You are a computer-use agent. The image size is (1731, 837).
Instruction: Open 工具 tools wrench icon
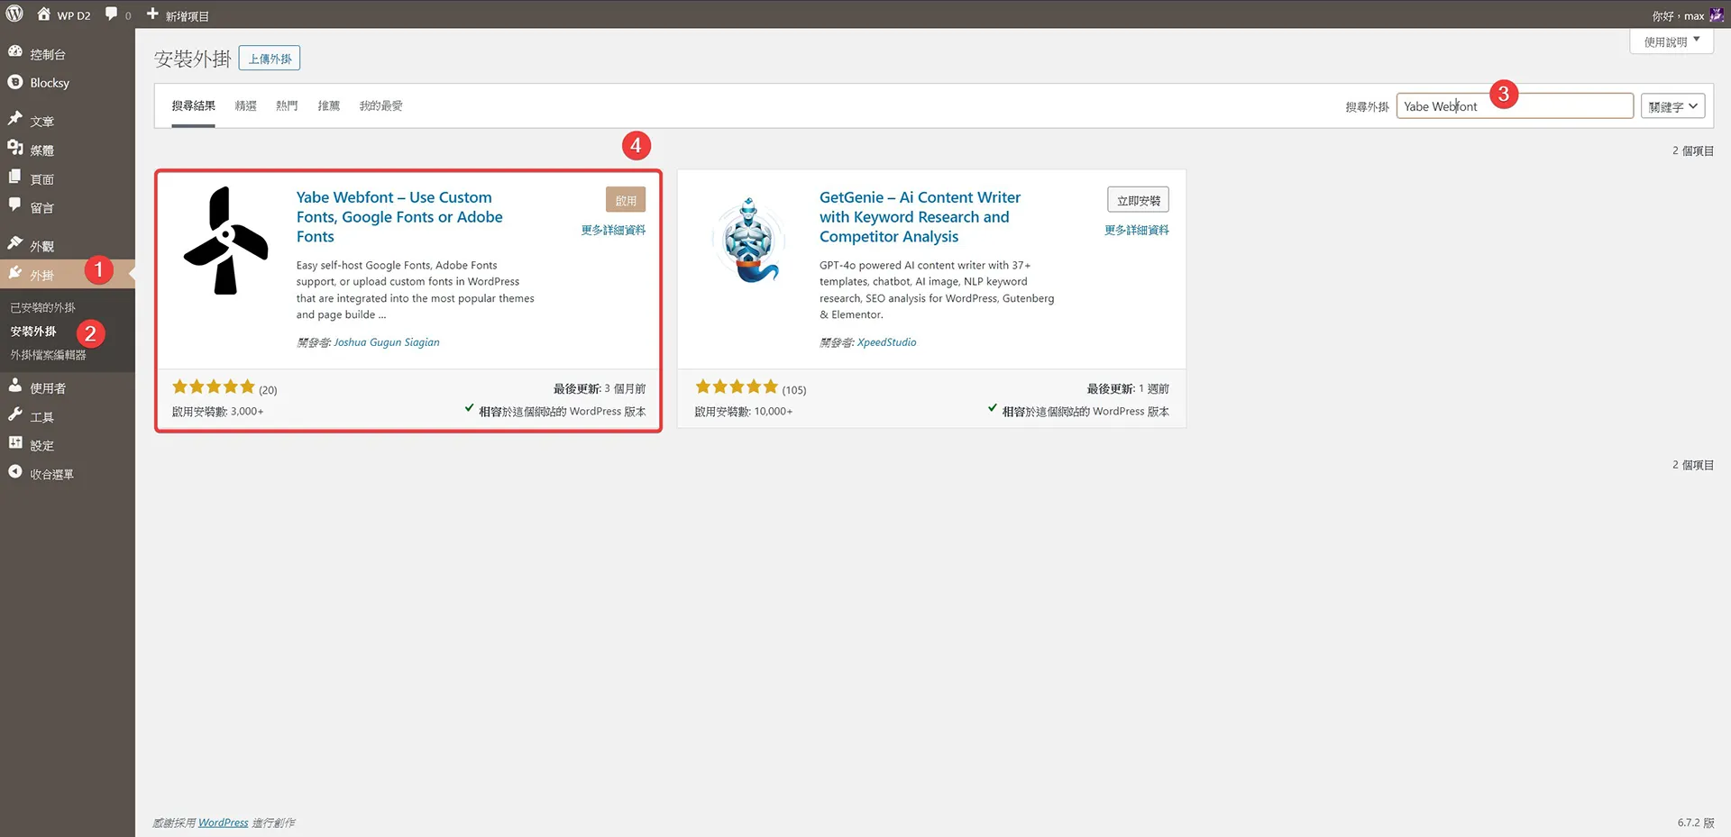(15, 415)
